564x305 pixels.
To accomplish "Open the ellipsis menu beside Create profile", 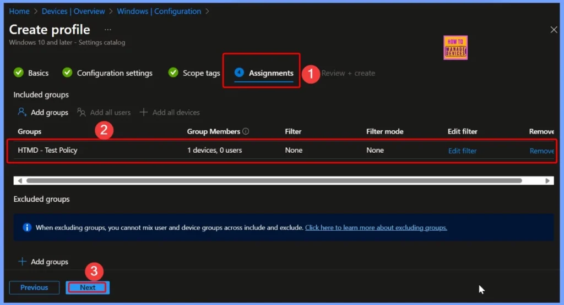I will tap(107, 30).
